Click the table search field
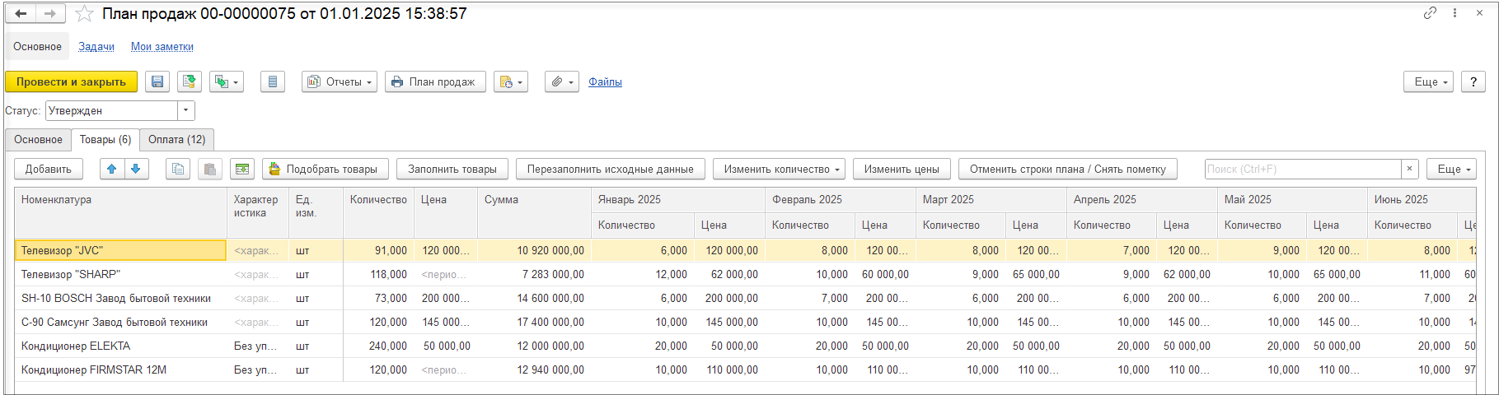 click(x=1302, y=169)
